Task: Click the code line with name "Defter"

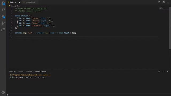Action: [x=35, y=21]
